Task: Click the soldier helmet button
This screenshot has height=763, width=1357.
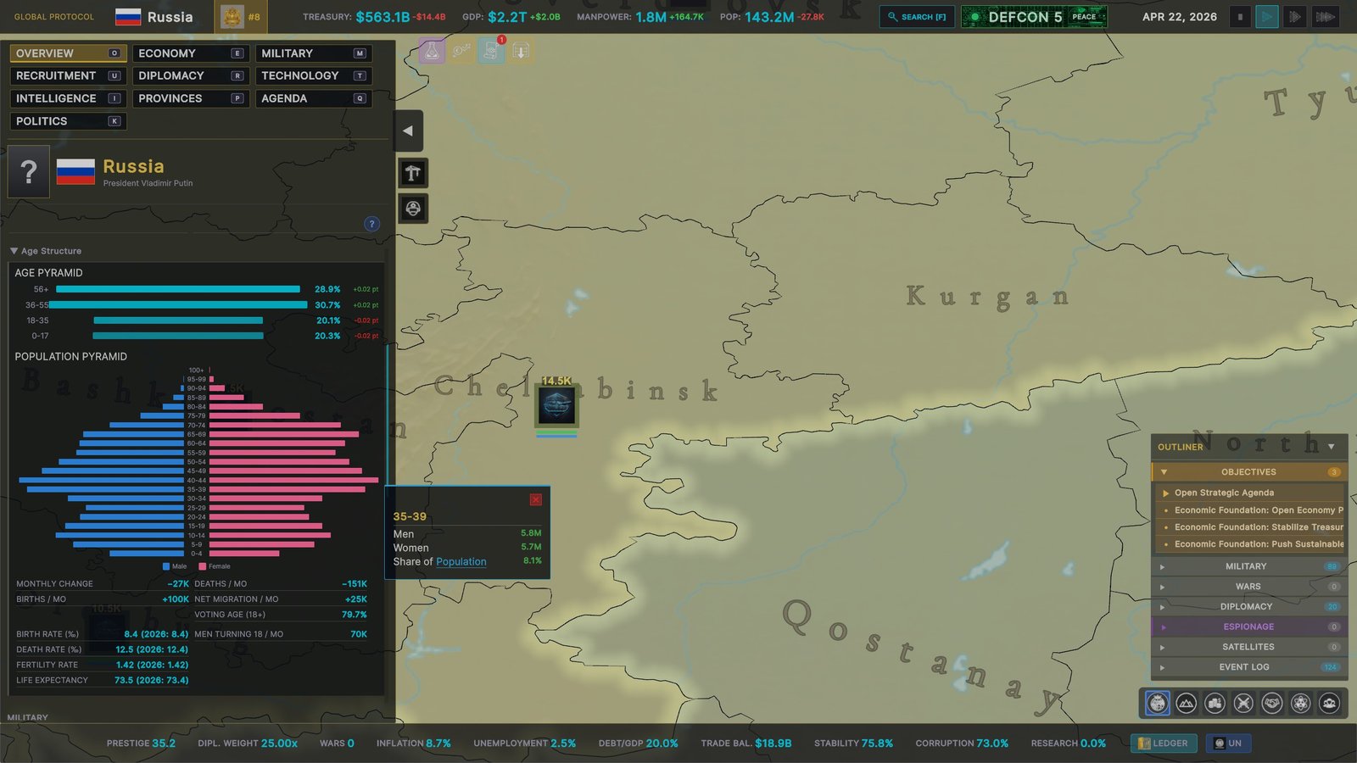Action: point(413,209)
